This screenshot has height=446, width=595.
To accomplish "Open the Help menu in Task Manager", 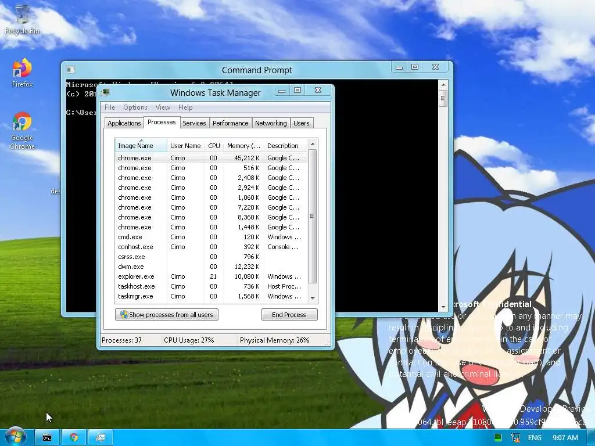I will click(x=185, y=107).
